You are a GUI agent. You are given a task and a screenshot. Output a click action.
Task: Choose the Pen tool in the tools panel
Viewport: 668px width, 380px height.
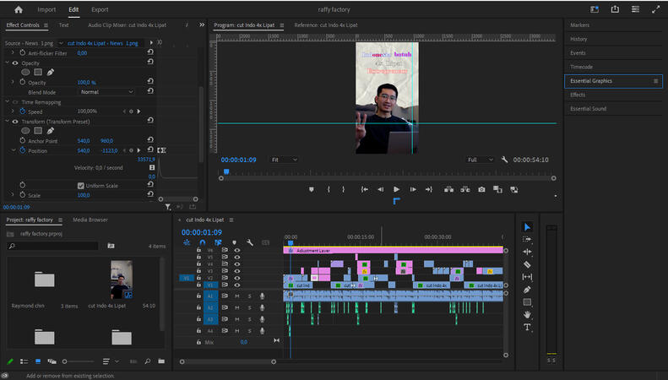coord(528,290)
